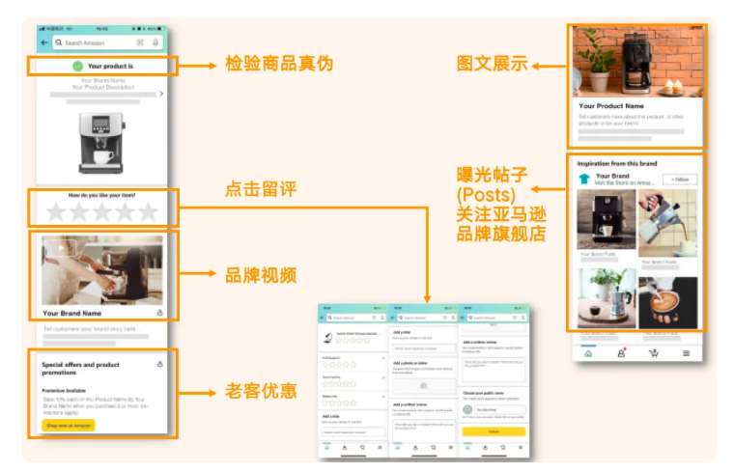Open the account profile icon in bottom bar
The height and width of the screenshot is (472, 734).
(620, 353)
